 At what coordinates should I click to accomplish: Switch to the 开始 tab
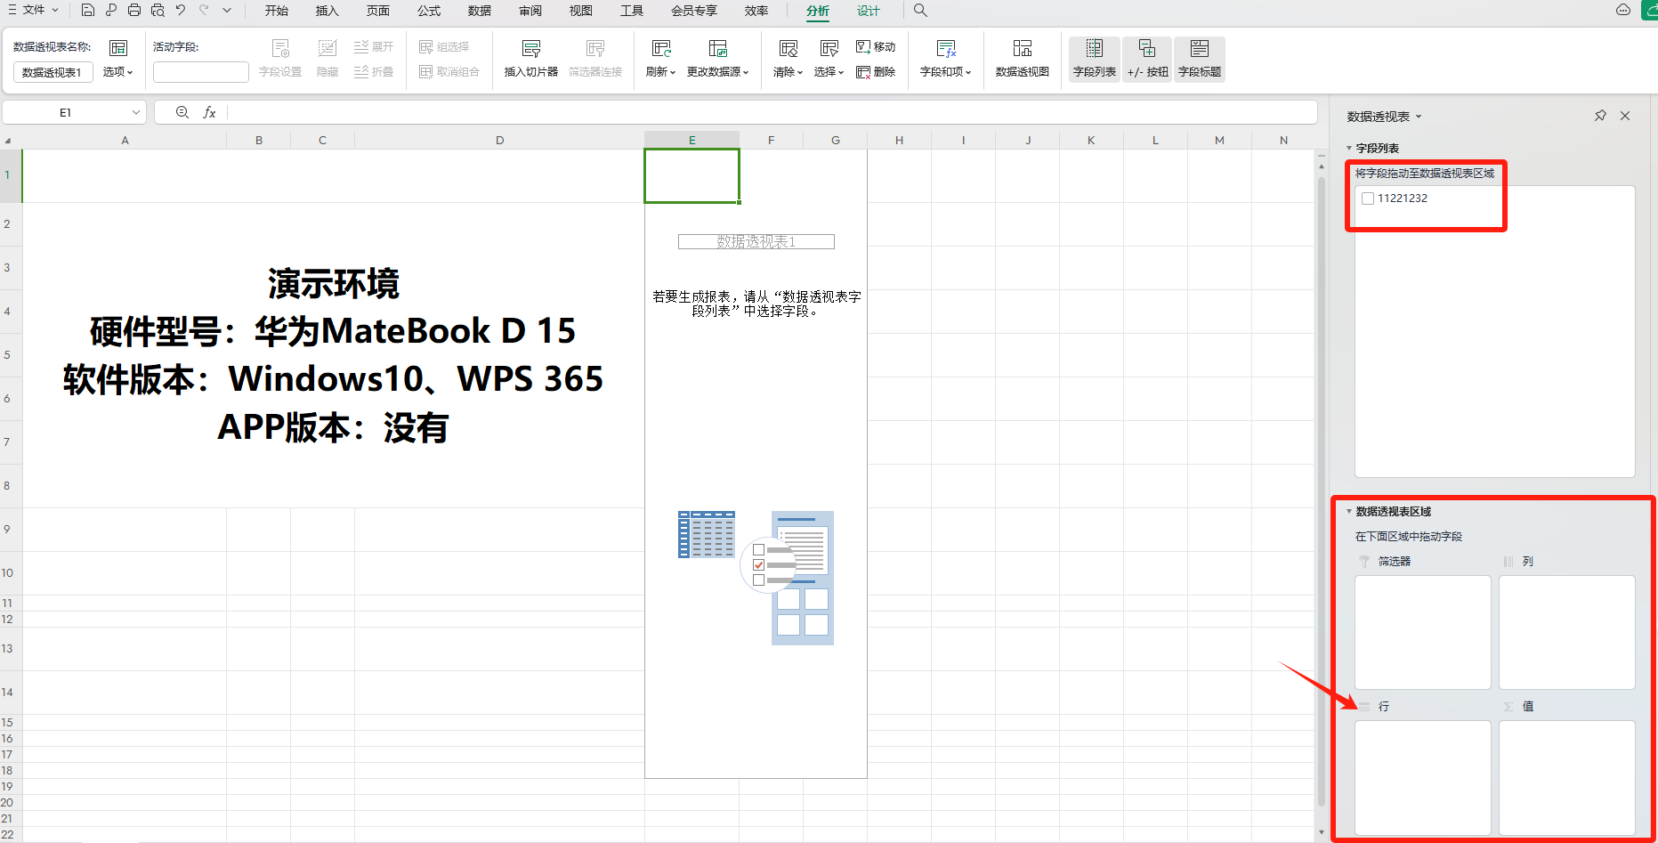[277, 11]
